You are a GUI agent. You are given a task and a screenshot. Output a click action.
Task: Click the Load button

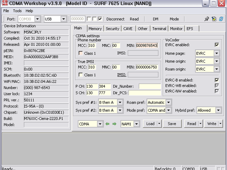click(150, 124)
